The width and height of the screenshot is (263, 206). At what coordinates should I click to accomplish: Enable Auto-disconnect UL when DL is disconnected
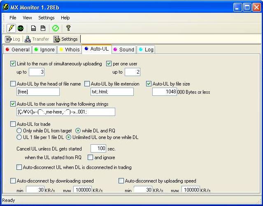tap(19, 167)
